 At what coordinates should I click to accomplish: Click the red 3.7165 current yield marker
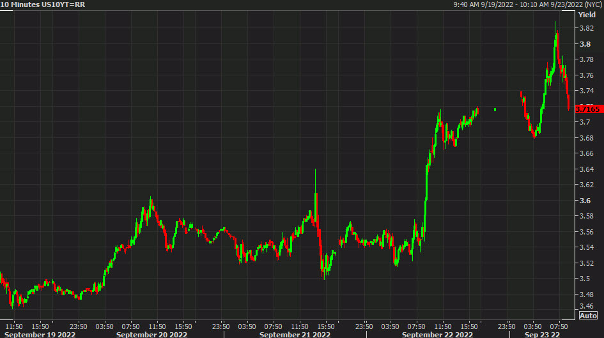click(x=588, y=109)
